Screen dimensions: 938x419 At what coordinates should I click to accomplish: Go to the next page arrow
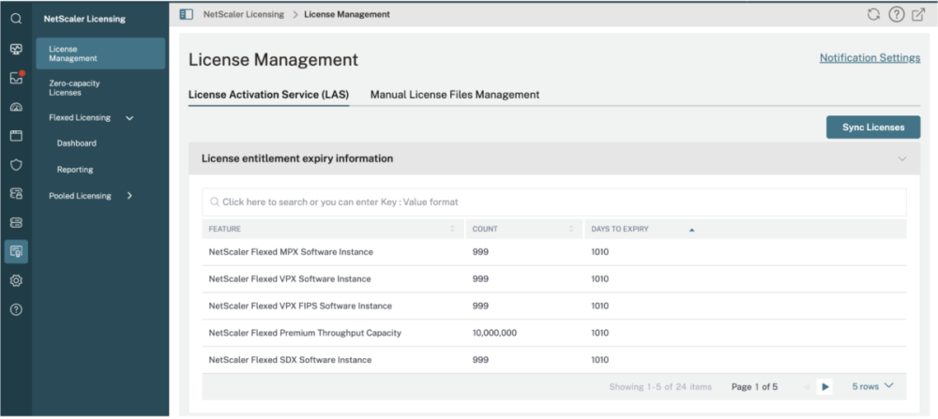[x=825, y=387]
